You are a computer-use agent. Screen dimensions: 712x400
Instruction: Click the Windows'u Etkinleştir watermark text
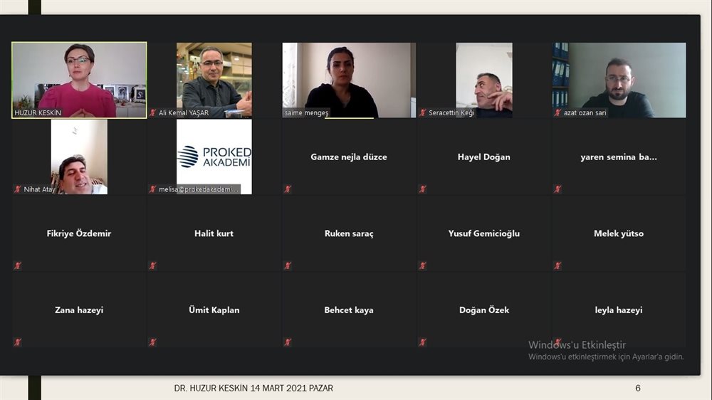point(577,344)
